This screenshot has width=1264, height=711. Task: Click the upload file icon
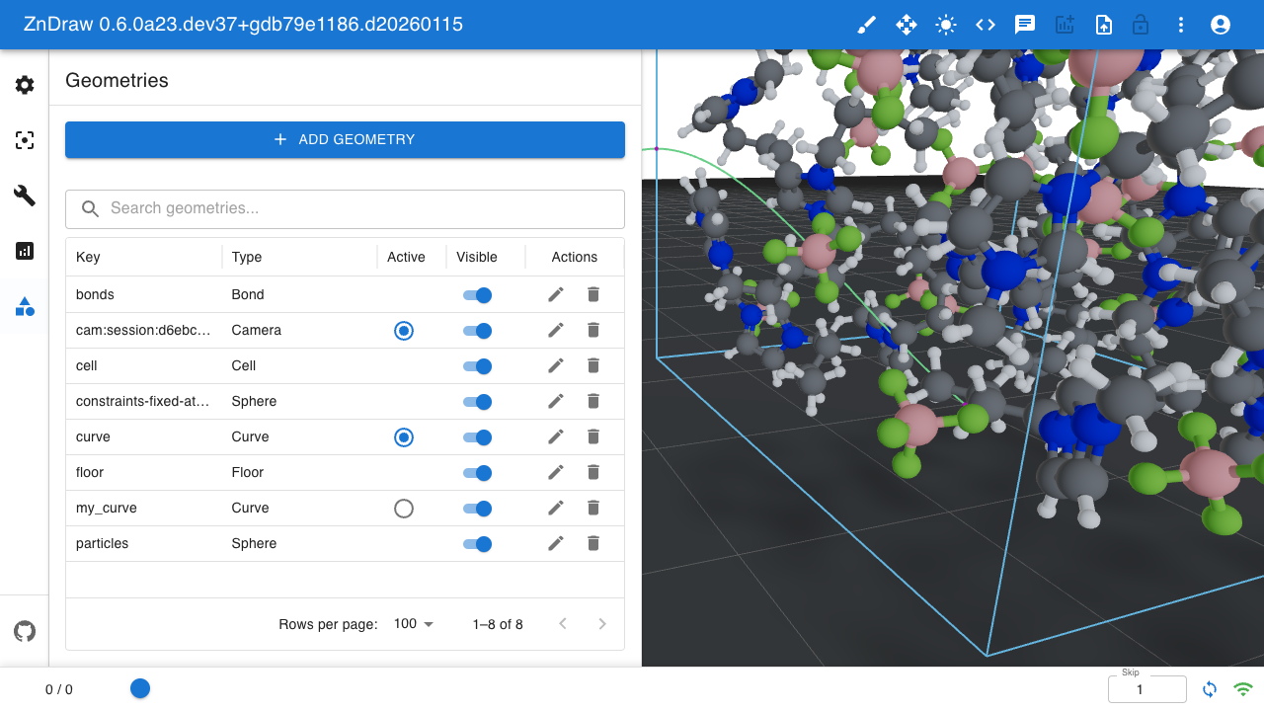click(x=1104, y=25)
